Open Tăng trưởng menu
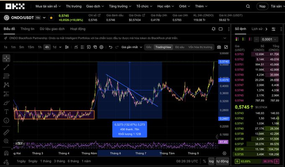This screenshot has width=285, height=167. [x=120, y=6]
